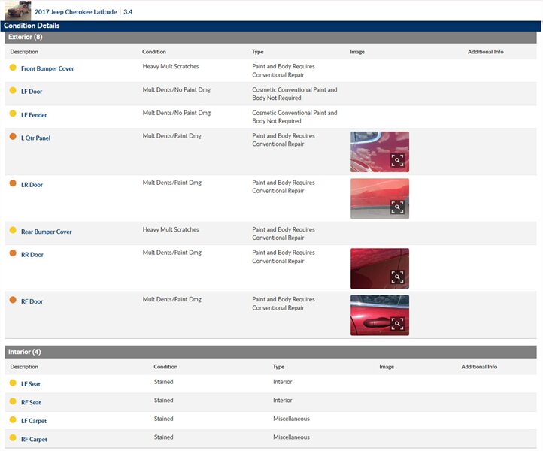543x451 pixels.
Task: Click orange severity dot beside L Qtr Panel
Action: coord(13,138)
